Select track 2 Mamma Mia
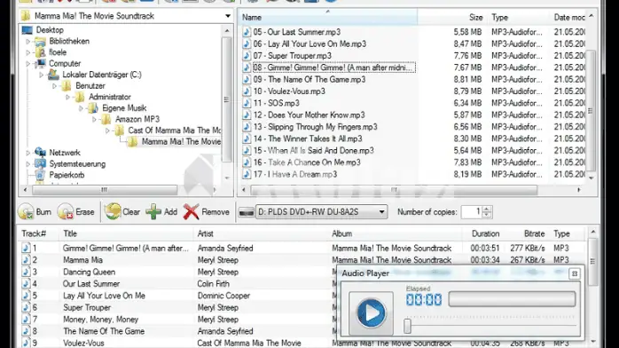This screenshot has height=348, width=619. coord(82,260)
